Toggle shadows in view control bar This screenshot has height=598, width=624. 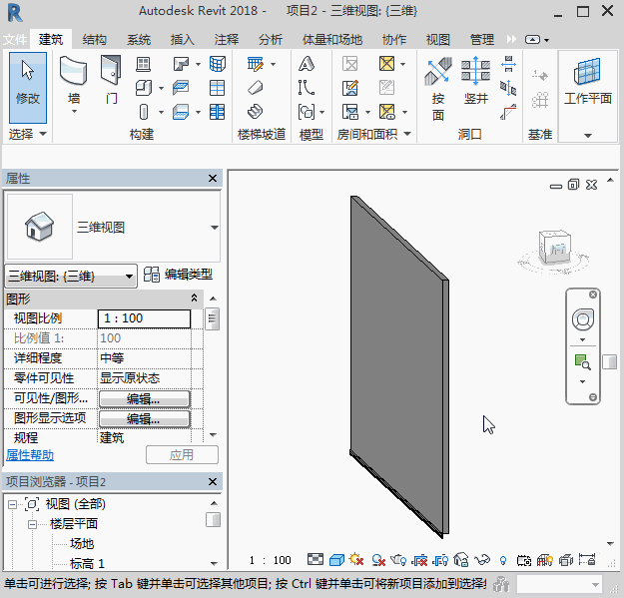point(378,560)
